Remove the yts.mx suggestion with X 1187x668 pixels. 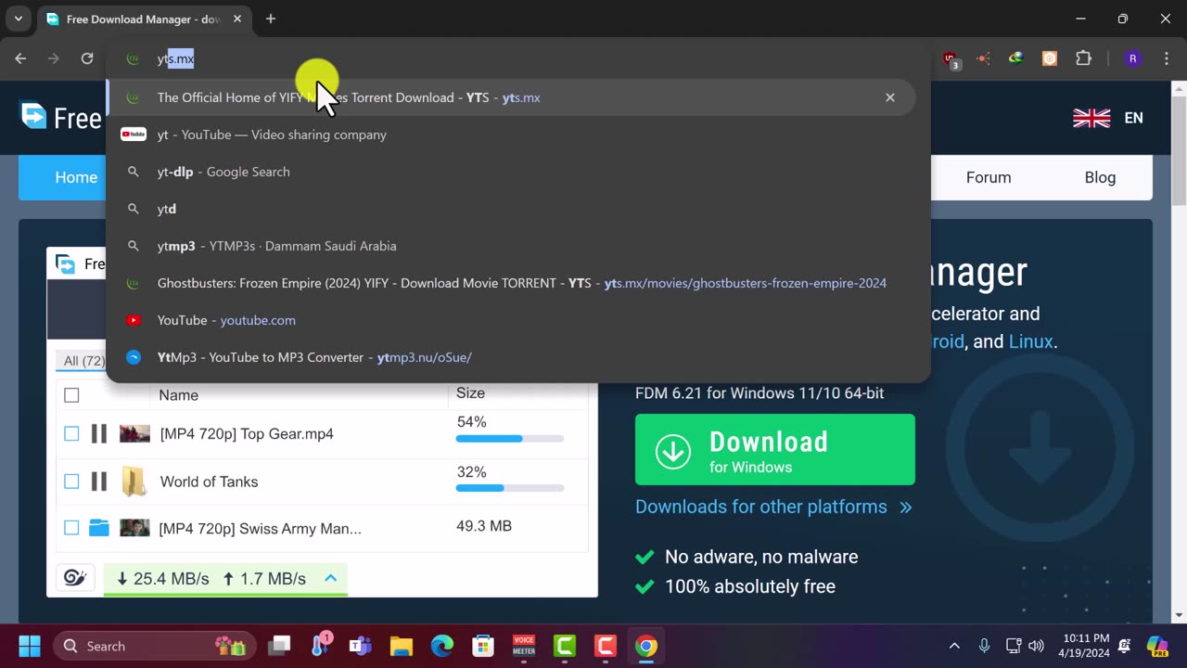pos(890,97)
